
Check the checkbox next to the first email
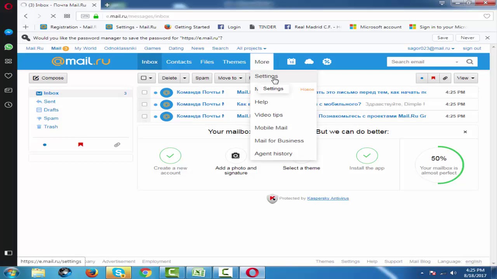coord(144,92)
